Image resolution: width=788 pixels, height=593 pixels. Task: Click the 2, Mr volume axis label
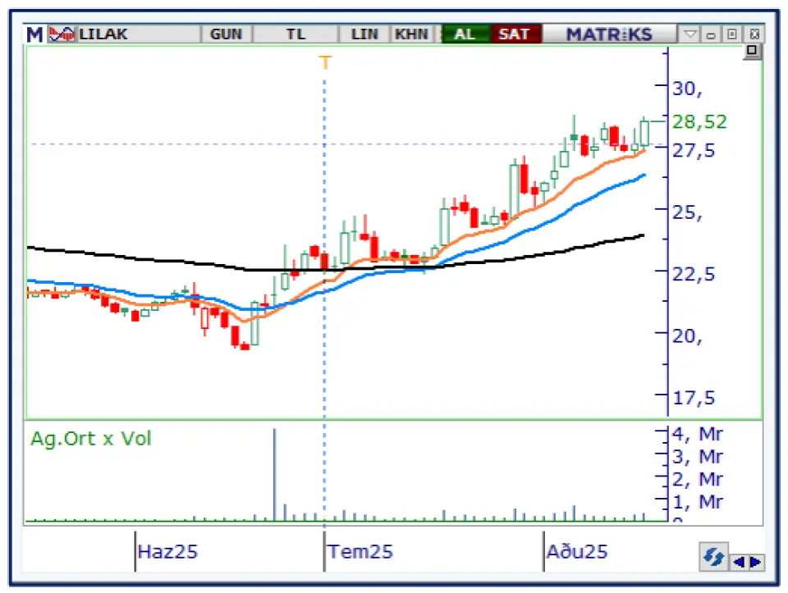(698, 479)
